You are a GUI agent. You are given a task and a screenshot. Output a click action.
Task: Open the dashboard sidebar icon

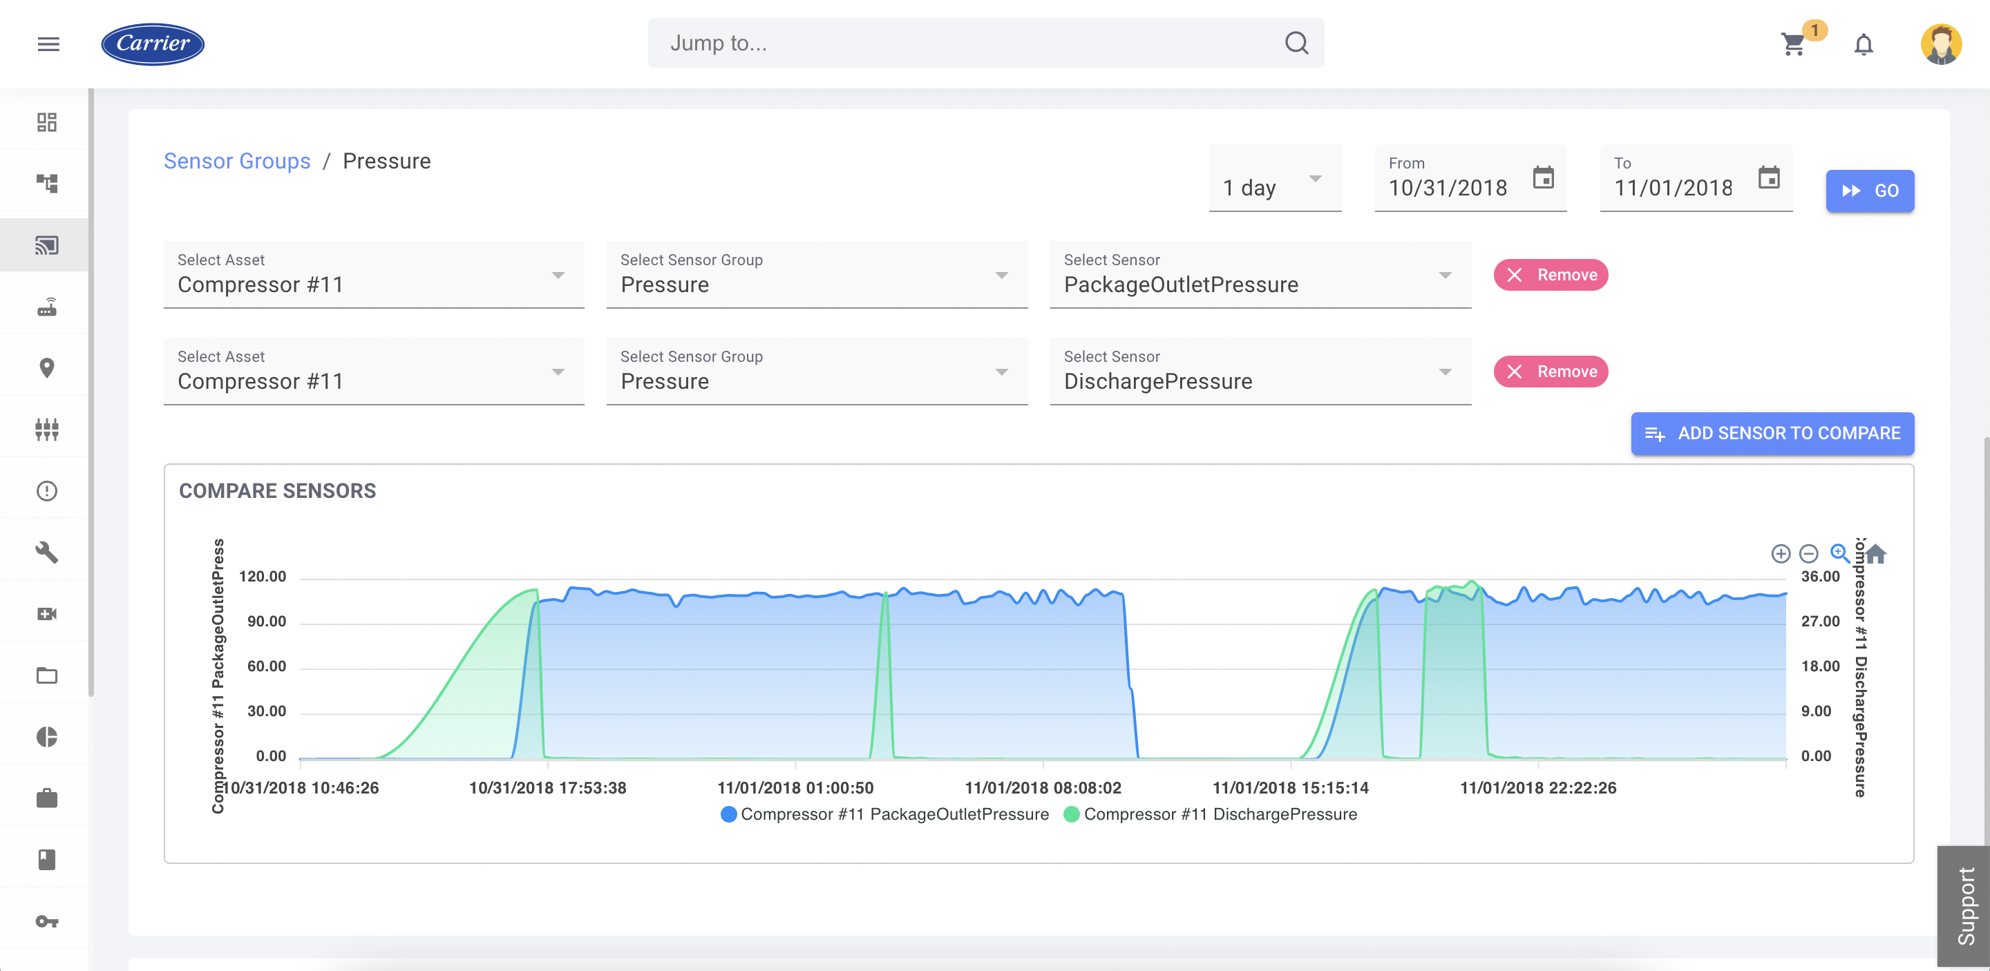46,122
